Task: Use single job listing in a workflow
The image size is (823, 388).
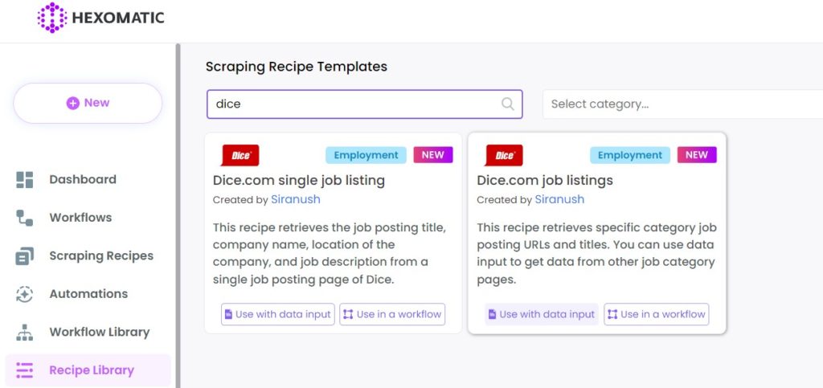Action: pyautogui.click(x=392, y=314)
